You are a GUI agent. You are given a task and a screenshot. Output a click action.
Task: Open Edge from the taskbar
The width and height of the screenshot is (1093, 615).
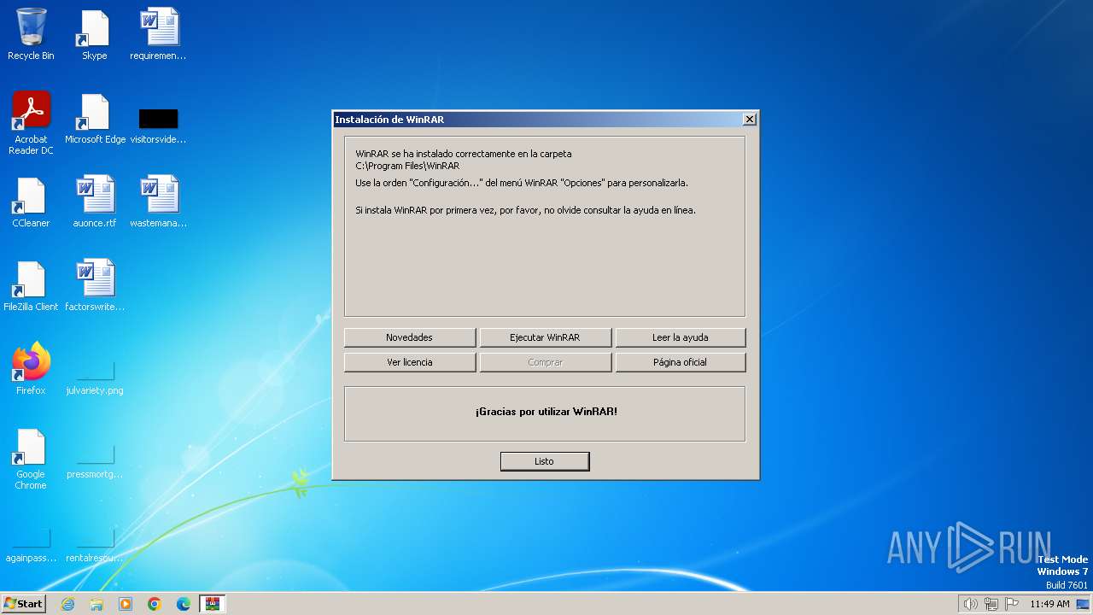click(x=184, y=604)
